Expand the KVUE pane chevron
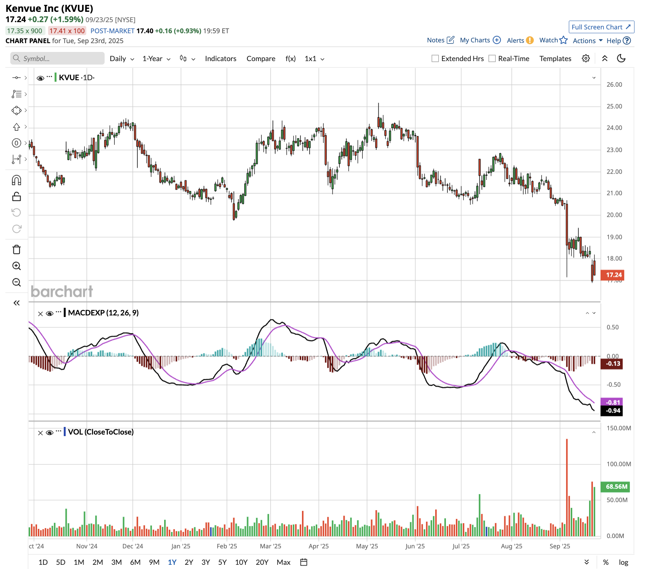This screenshot has width=649, height=569. tap(594, 78)
